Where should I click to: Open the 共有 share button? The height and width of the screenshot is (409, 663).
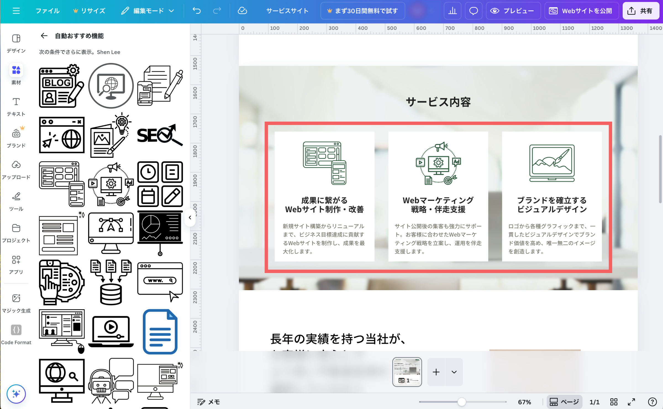click(x=641, y=11)
